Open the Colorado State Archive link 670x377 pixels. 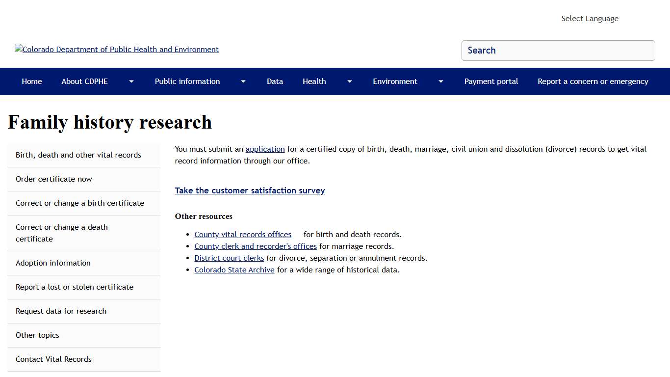234,269
